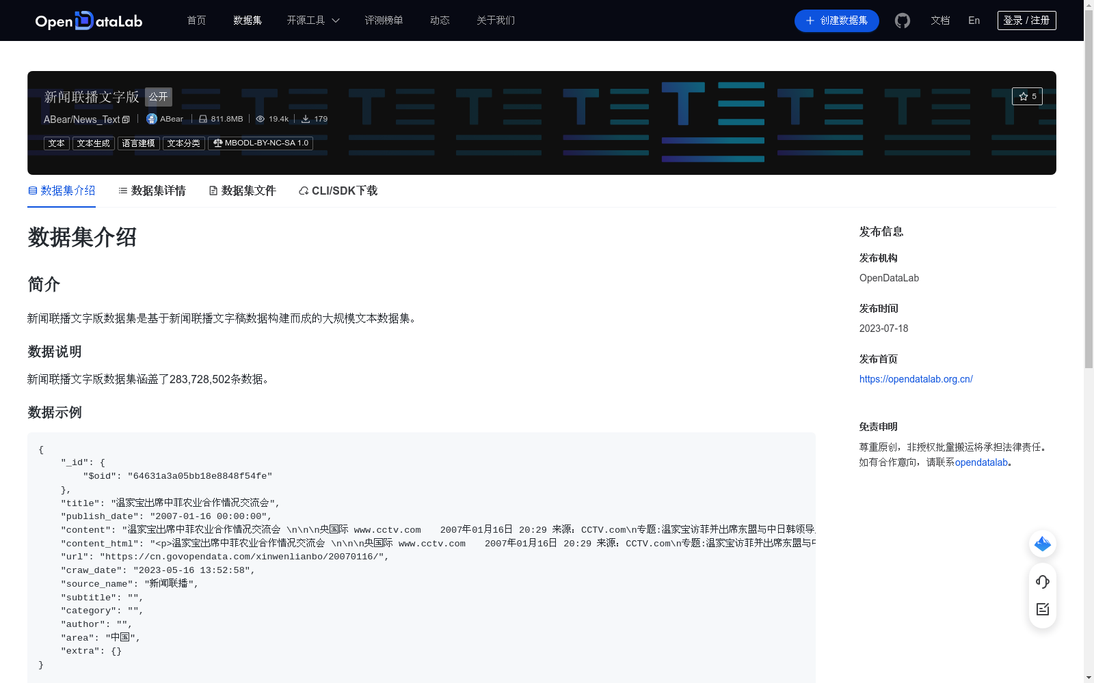The height and width of the screenshot is (683, 1094).
Task: Click the publish date 2023-07-18
Action: click(884, 329)
